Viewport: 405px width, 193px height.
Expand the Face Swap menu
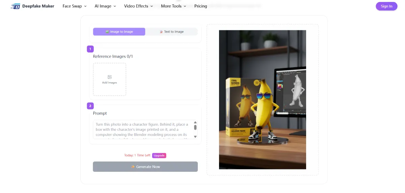pyautogui.click(x=75, y=6)
